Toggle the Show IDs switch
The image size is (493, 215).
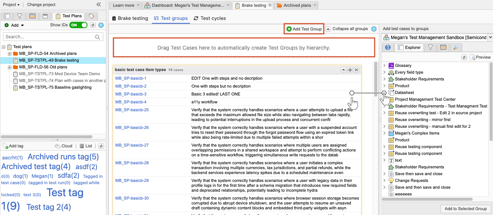coord(78,25)
